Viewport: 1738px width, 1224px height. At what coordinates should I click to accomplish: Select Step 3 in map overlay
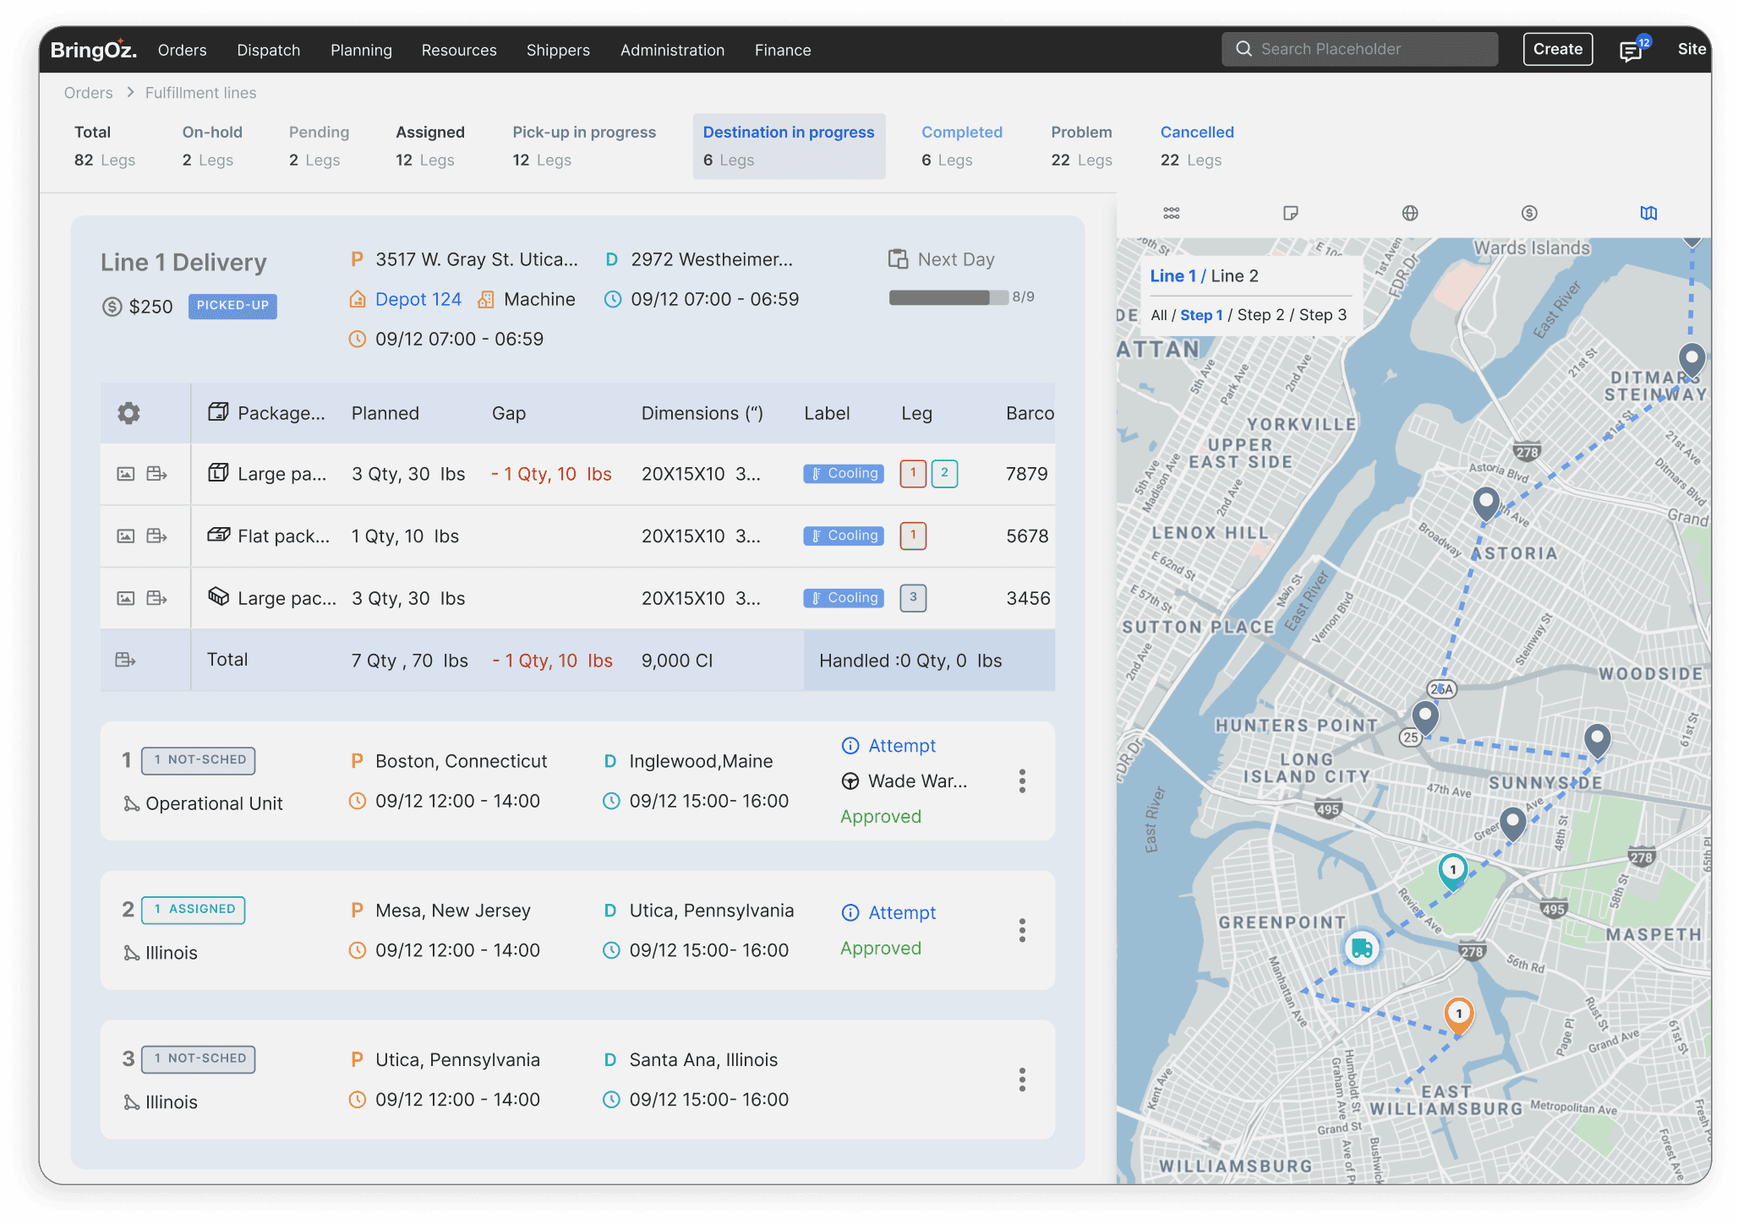[1323, 315]
